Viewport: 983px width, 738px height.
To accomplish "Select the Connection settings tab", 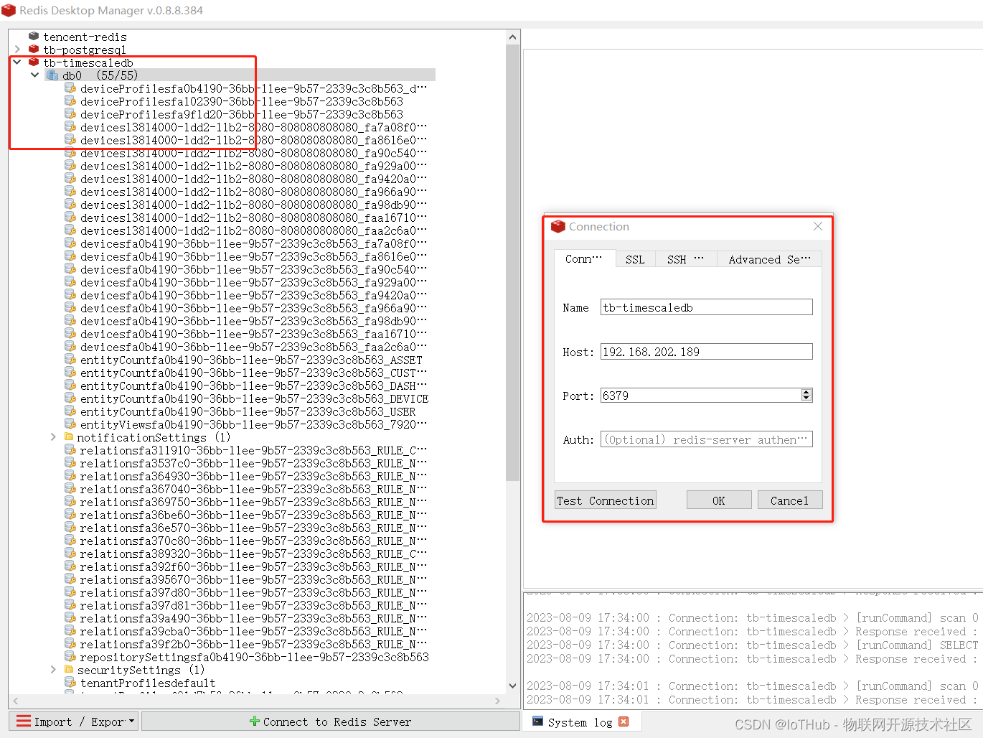I will tap(583, 258).
